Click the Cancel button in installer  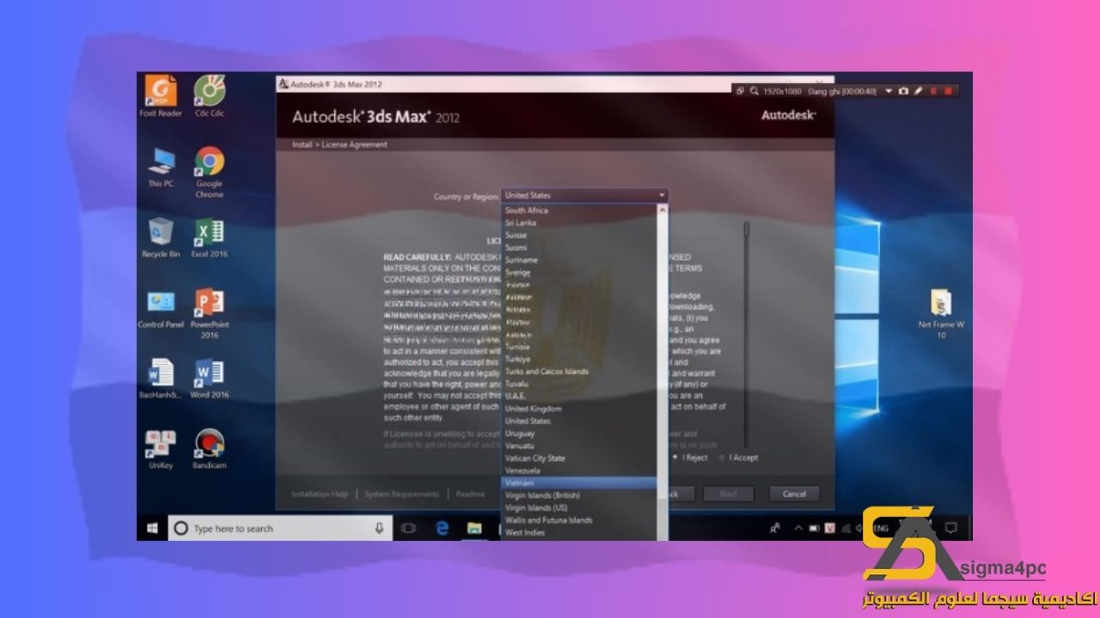(794, 494)
